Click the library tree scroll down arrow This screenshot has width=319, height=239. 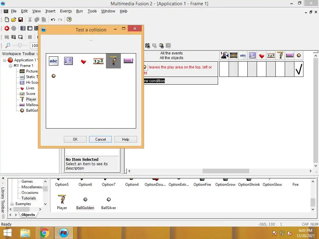45,204
